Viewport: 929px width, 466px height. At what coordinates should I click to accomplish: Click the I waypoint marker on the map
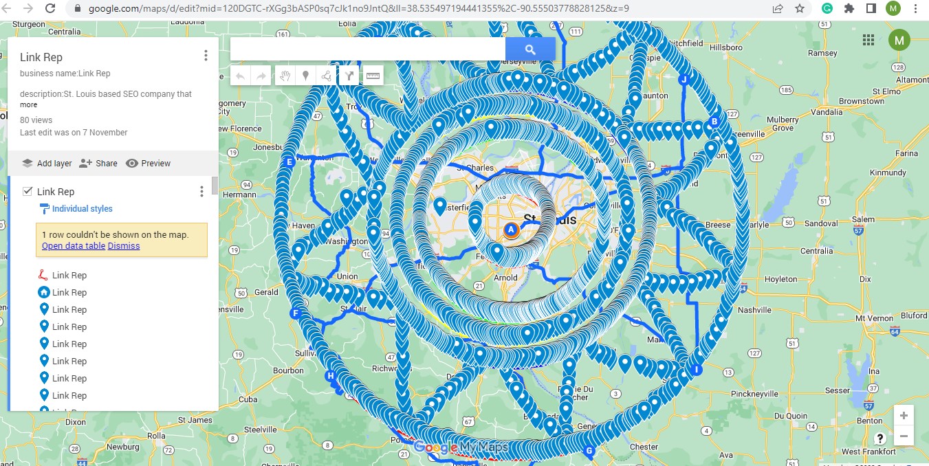click(x=697, y=370)
